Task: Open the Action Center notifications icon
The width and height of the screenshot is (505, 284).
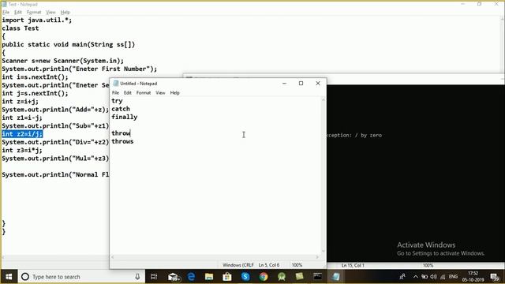Action: coord(495,277)
